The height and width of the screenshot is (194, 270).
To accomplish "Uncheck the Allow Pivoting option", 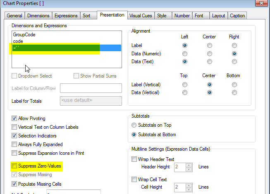I will coord(15,118).
